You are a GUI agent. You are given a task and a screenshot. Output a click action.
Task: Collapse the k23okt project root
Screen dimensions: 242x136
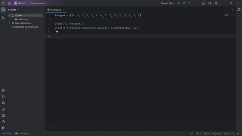(x=9, y=15)
